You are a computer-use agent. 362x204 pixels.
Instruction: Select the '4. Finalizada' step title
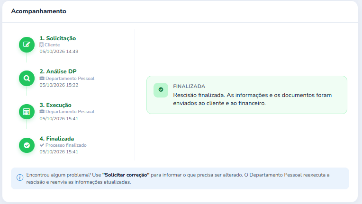point(57,139)
